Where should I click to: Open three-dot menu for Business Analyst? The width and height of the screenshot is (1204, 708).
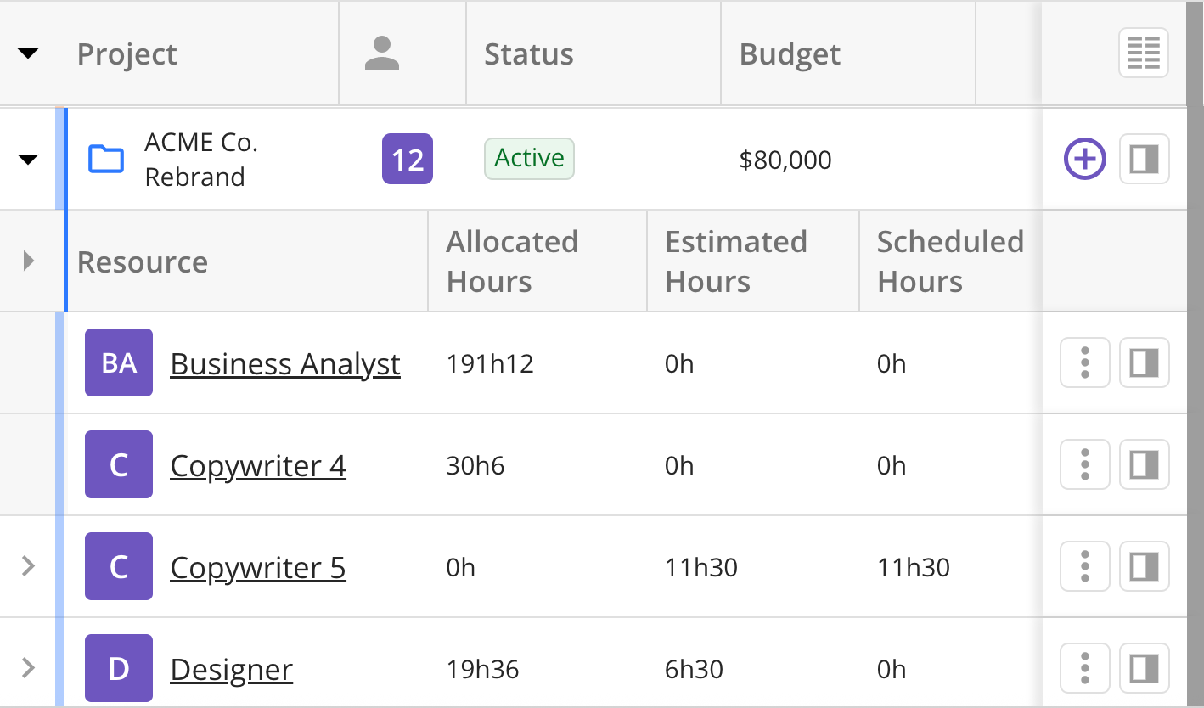click(x=1084, y=362)
